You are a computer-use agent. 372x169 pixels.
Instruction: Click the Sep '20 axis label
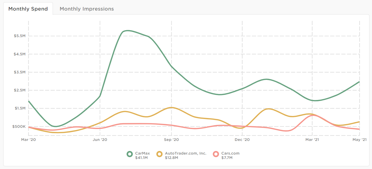(x=171, y=140)
